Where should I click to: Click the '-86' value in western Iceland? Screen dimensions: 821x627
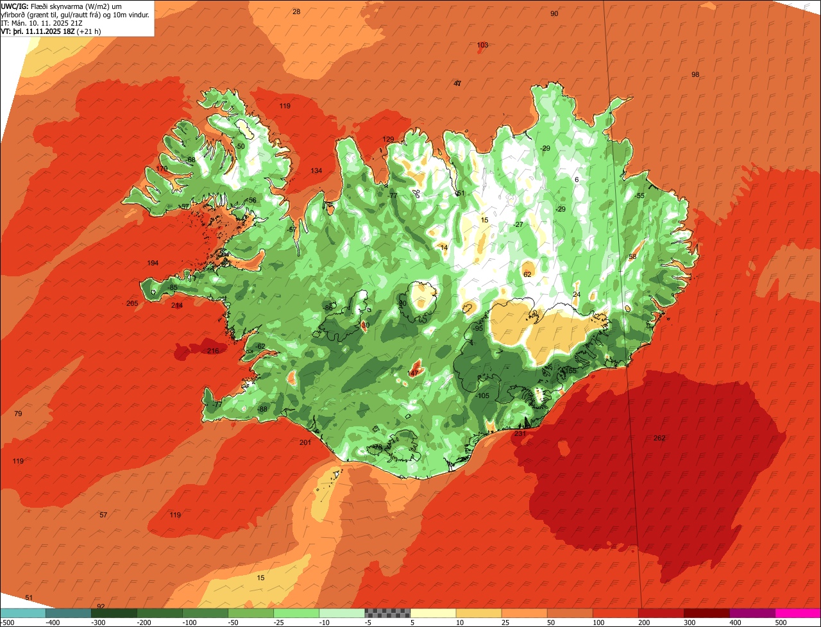click(328, 308)
